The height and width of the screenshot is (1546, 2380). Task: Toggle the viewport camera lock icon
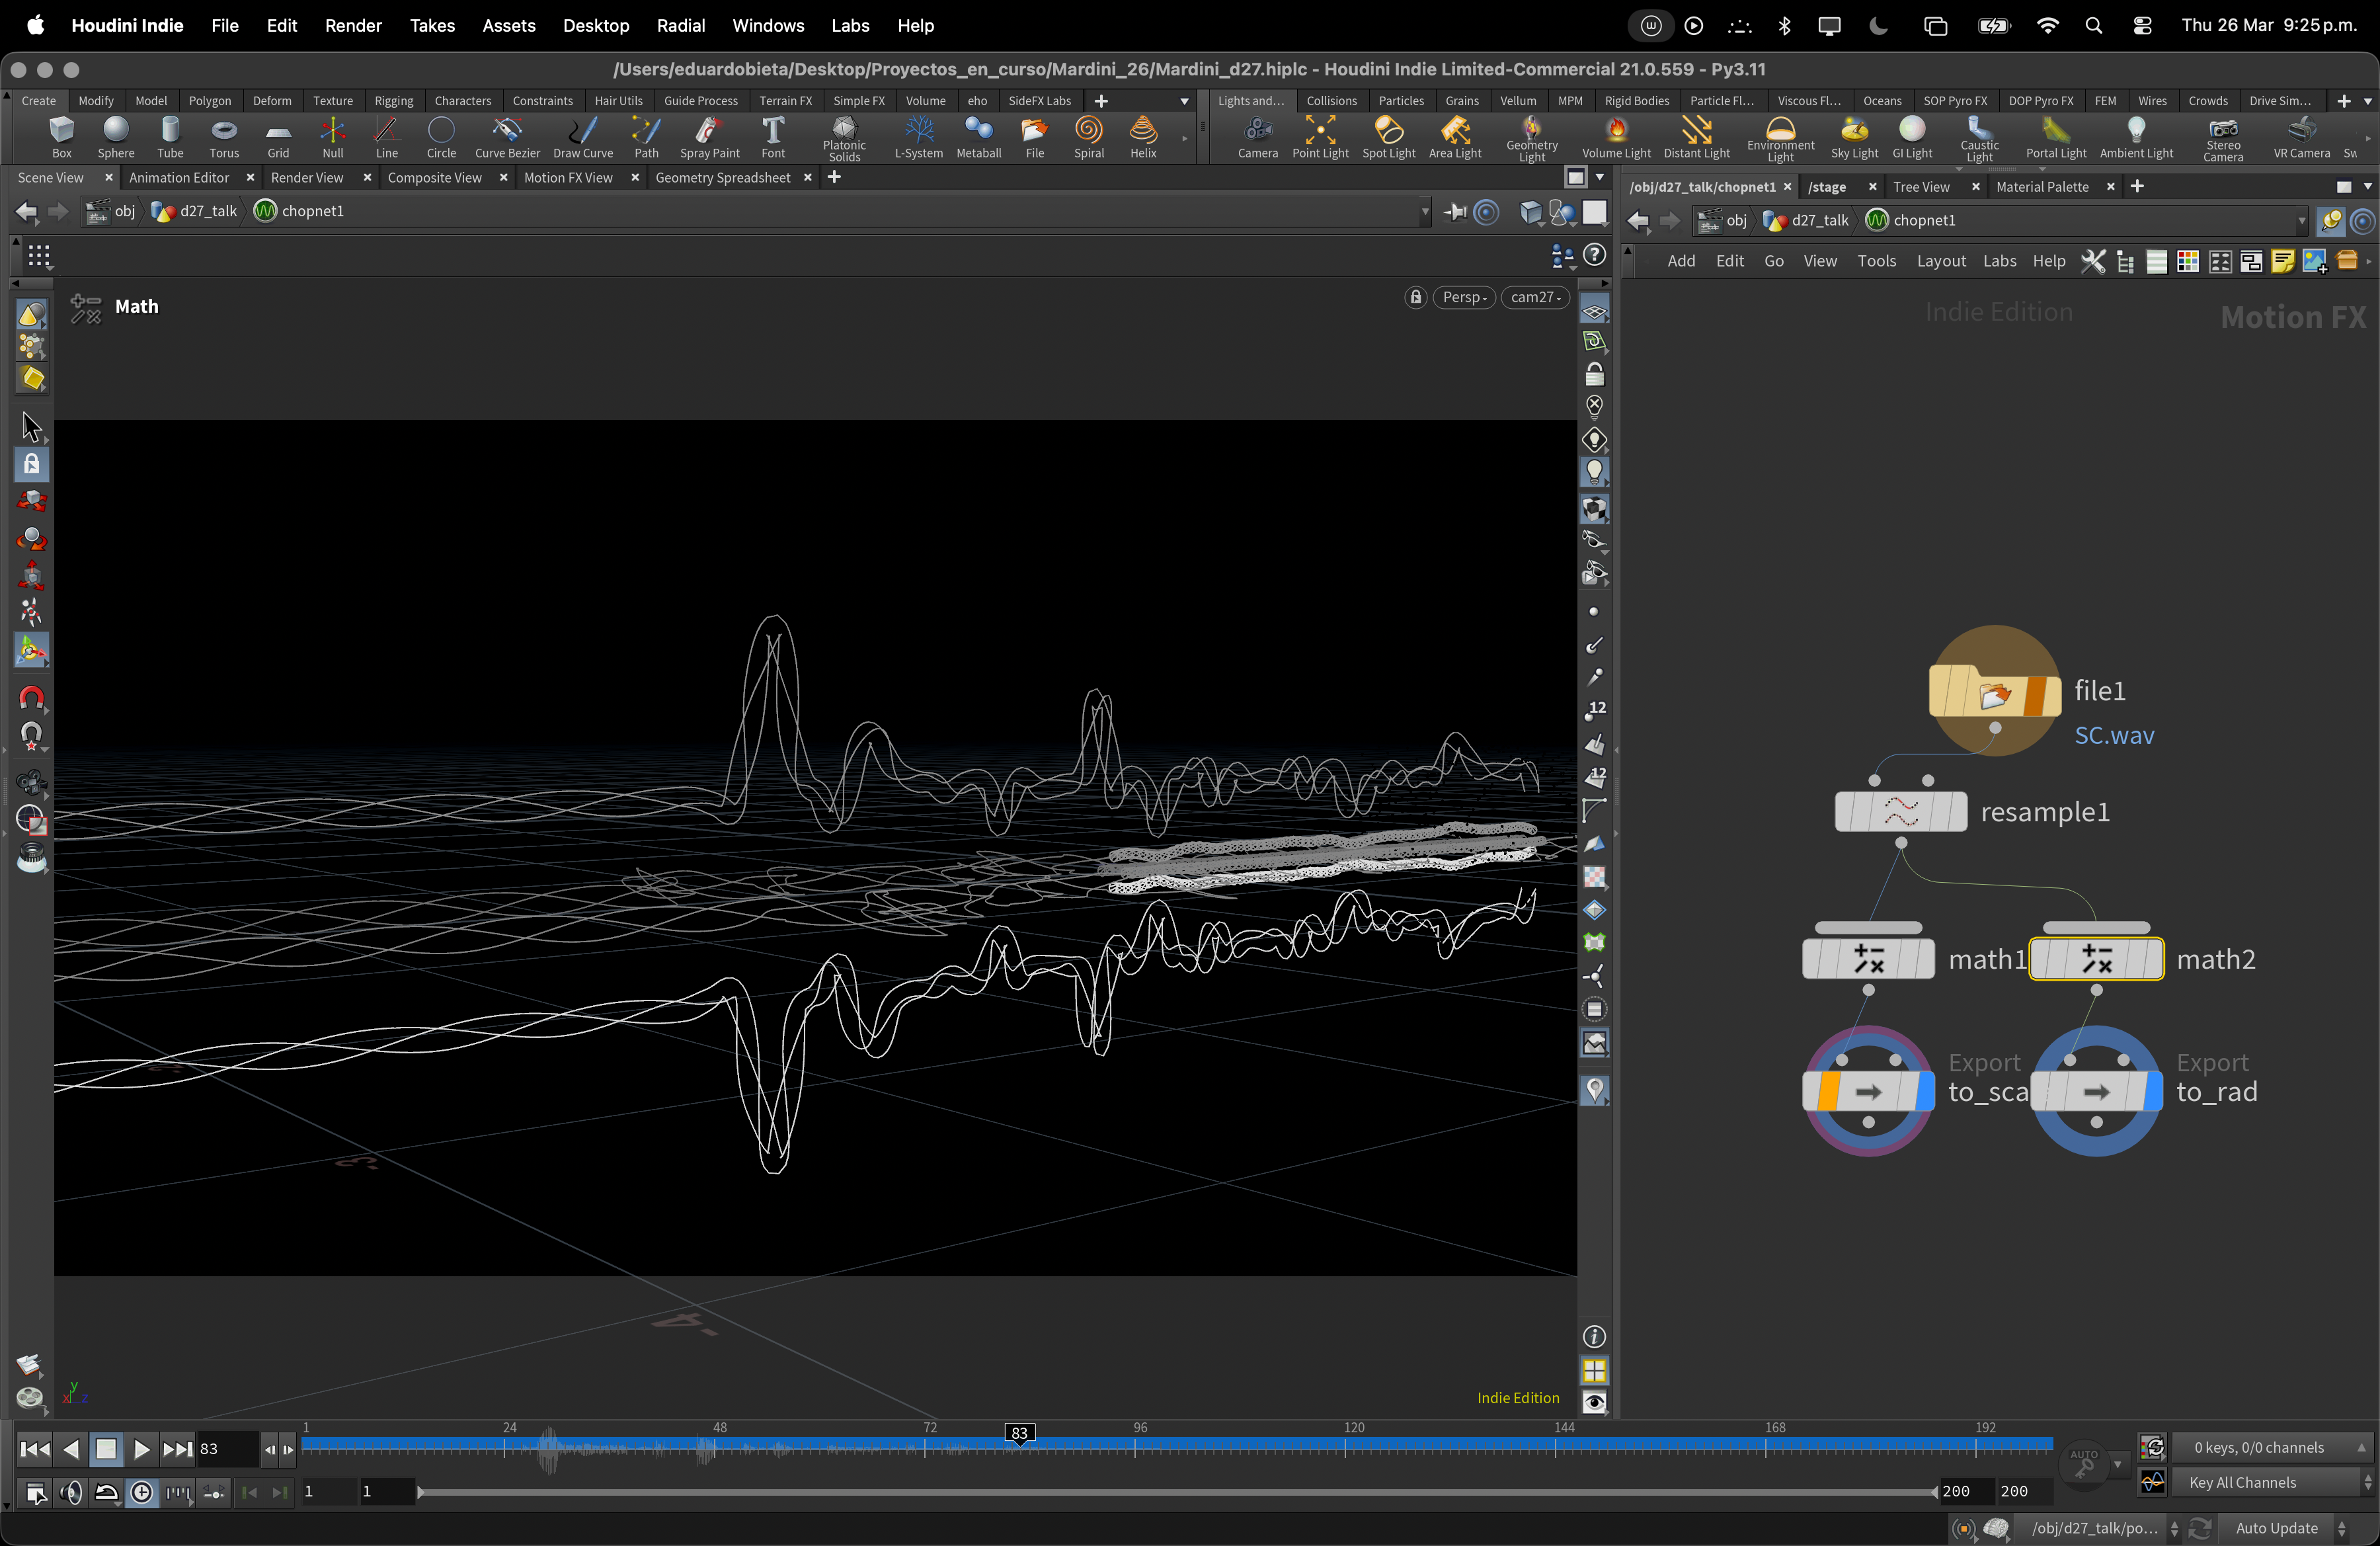1415,297
